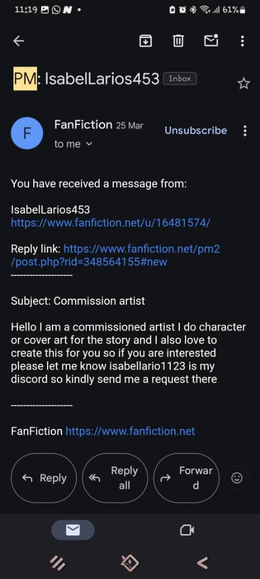Mark email as unread via envelope icon
Screen dimensions: 260x579
coord(211,41)
